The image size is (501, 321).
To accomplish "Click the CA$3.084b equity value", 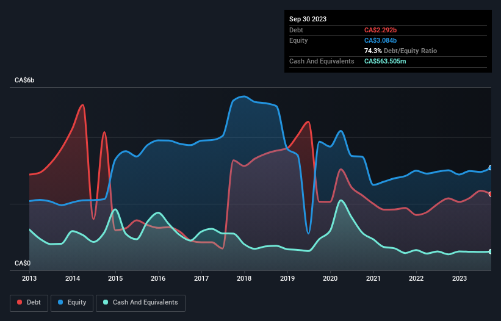I will tap(380, 40).
